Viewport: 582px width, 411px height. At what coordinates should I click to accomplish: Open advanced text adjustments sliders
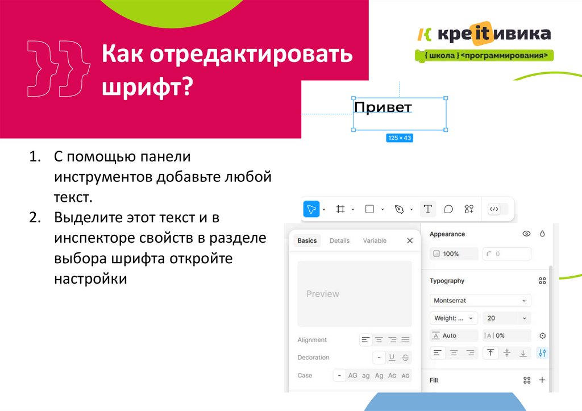pyautogui.click(x=542, y=352)
